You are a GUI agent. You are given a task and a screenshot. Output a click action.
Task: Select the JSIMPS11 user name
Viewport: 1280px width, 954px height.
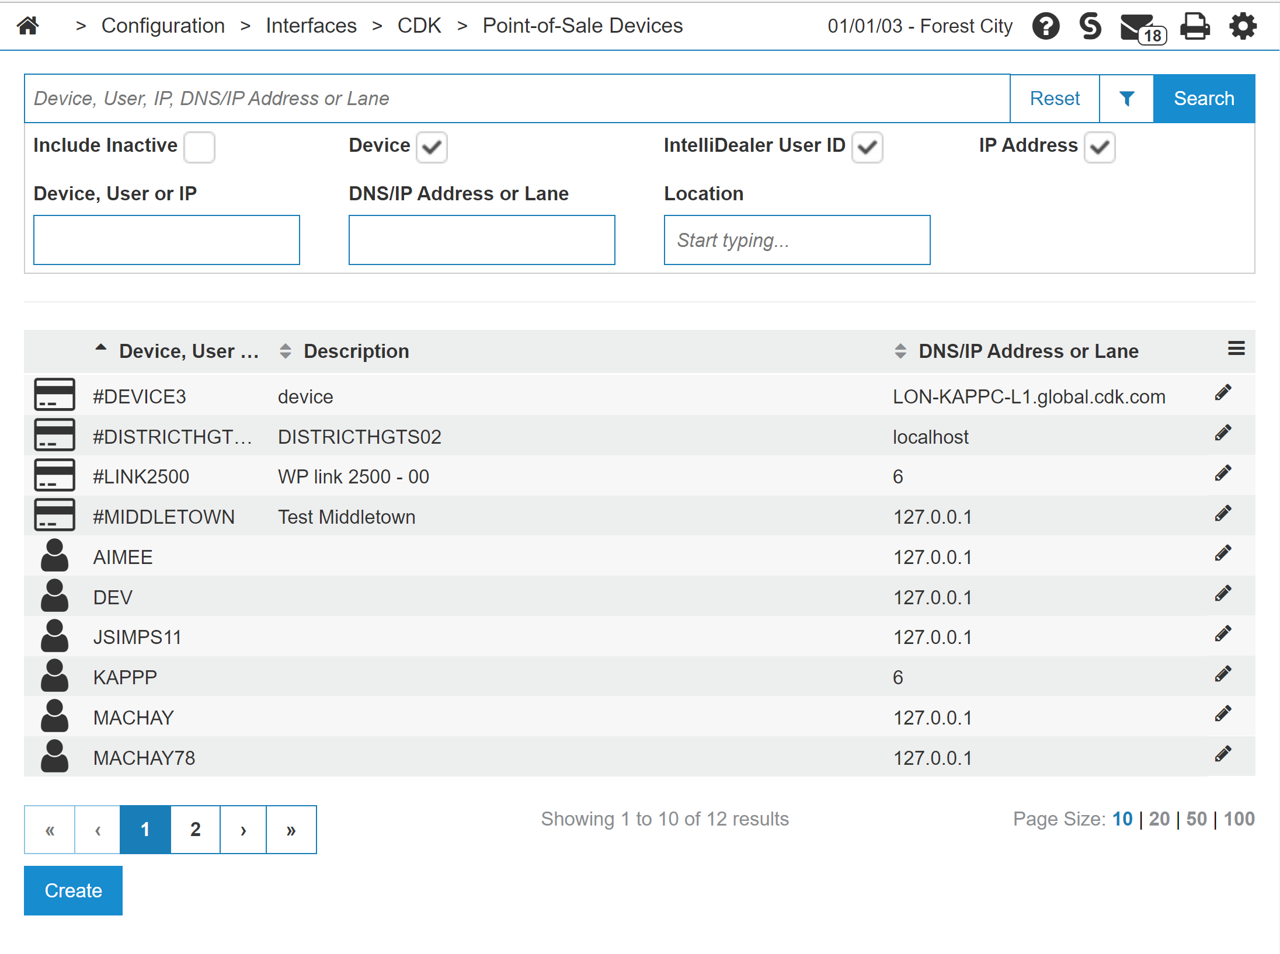coord(137,637)
